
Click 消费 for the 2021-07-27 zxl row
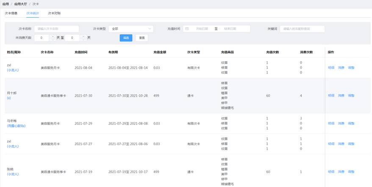pos(341,144)
